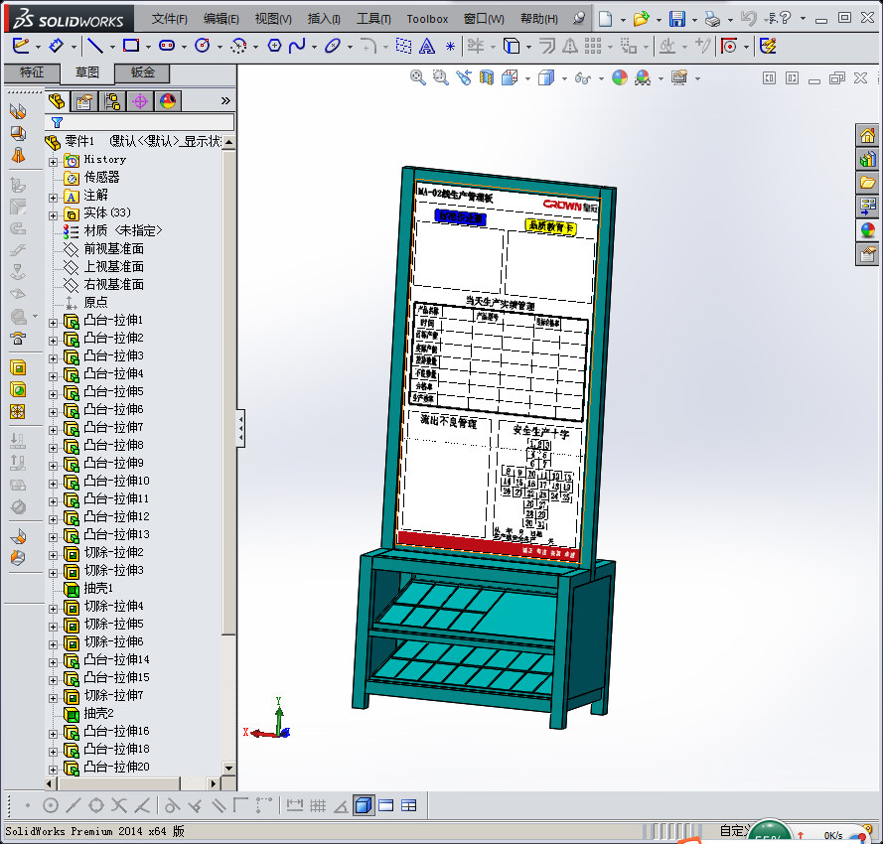Click the Smart Dimension tool
This screenshot has width=883, height=844.
click(x=56, y=46)
